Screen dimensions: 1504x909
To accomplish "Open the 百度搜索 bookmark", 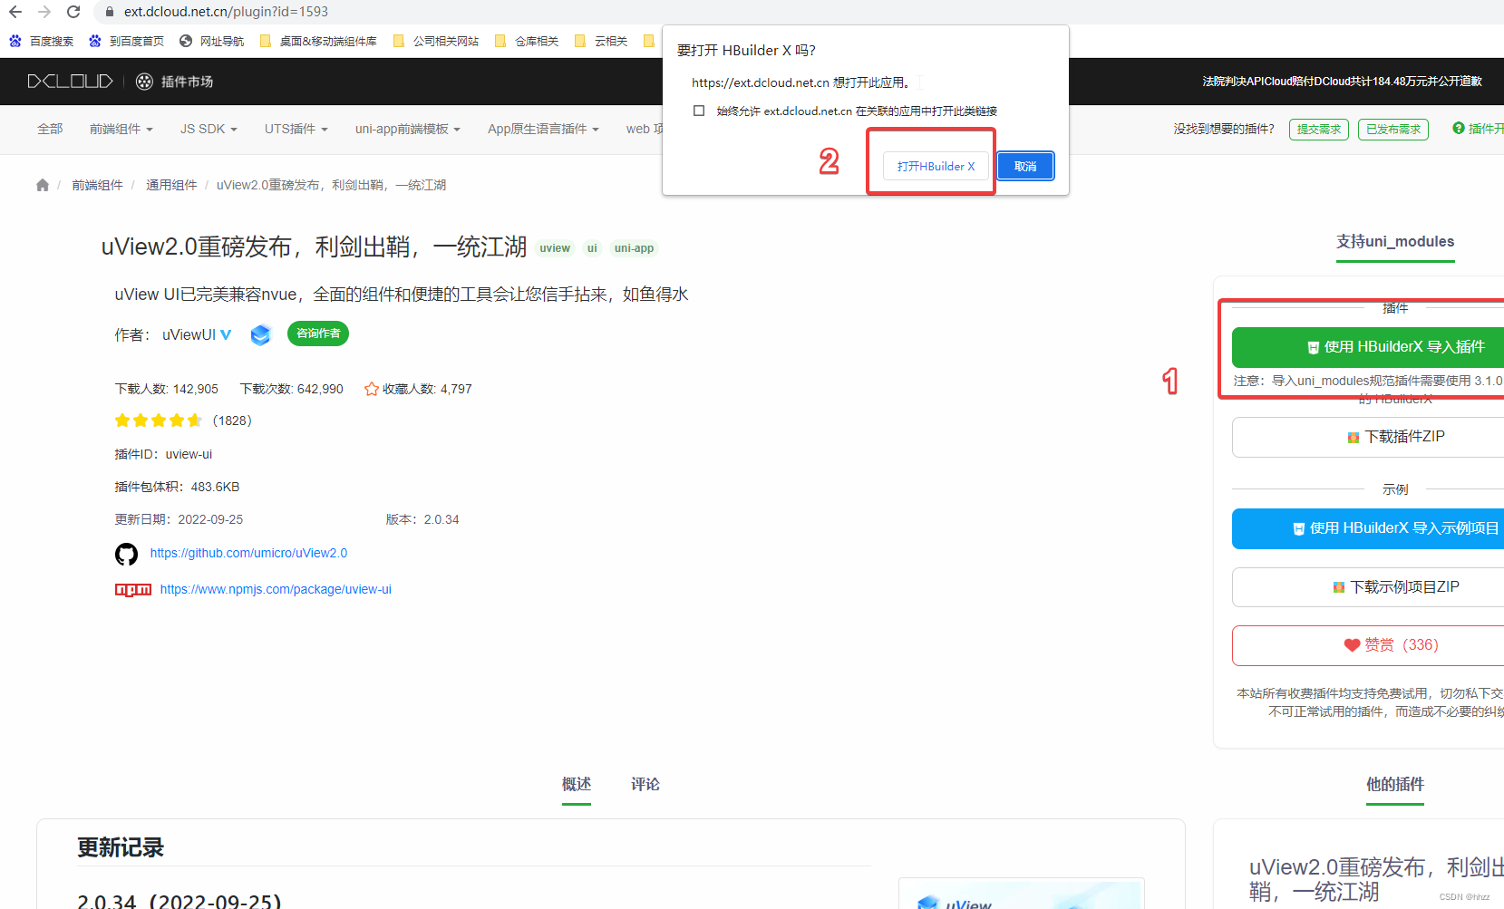I will click(42, 41).
